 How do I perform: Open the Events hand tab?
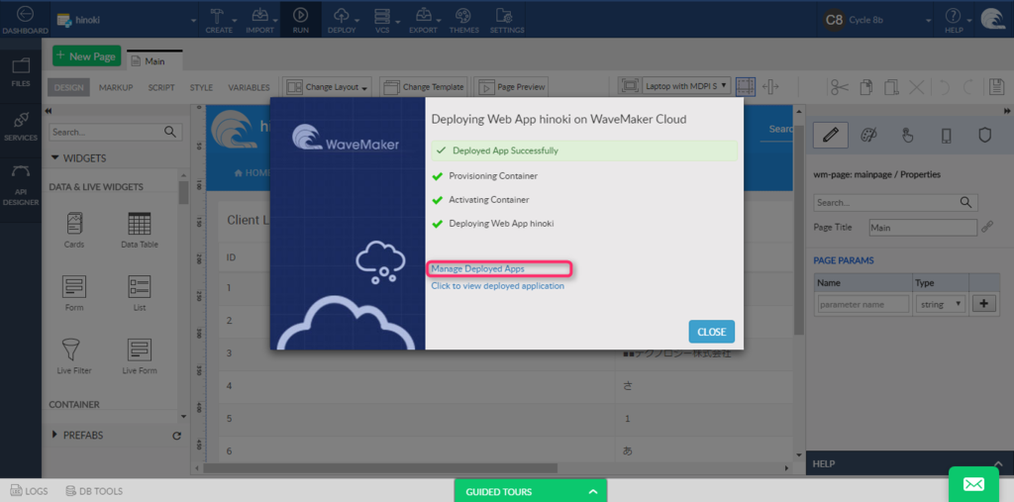coord(907,136)
